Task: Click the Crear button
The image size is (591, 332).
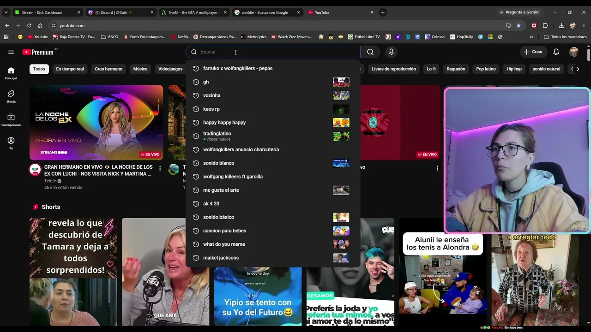Action: (x=533, y=52)
